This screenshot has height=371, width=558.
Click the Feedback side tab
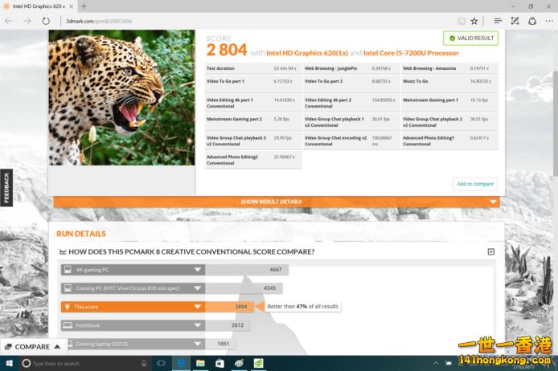point(6,188)
